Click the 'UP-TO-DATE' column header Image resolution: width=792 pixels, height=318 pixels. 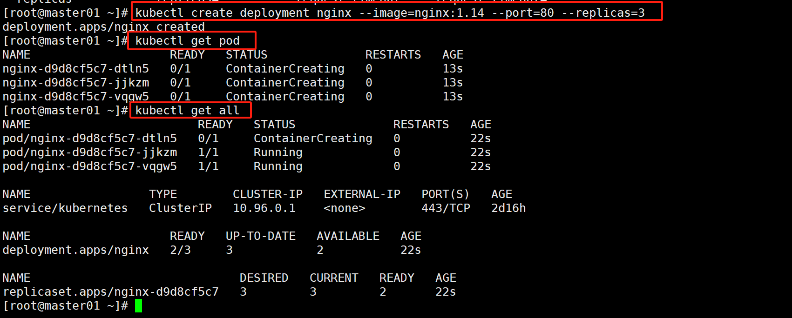tap(261, 236)
